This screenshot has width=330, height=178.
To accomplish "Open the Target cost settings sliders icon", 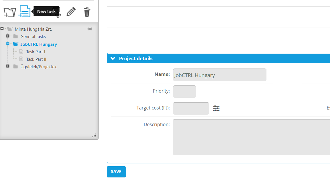I will click(216, 108).
